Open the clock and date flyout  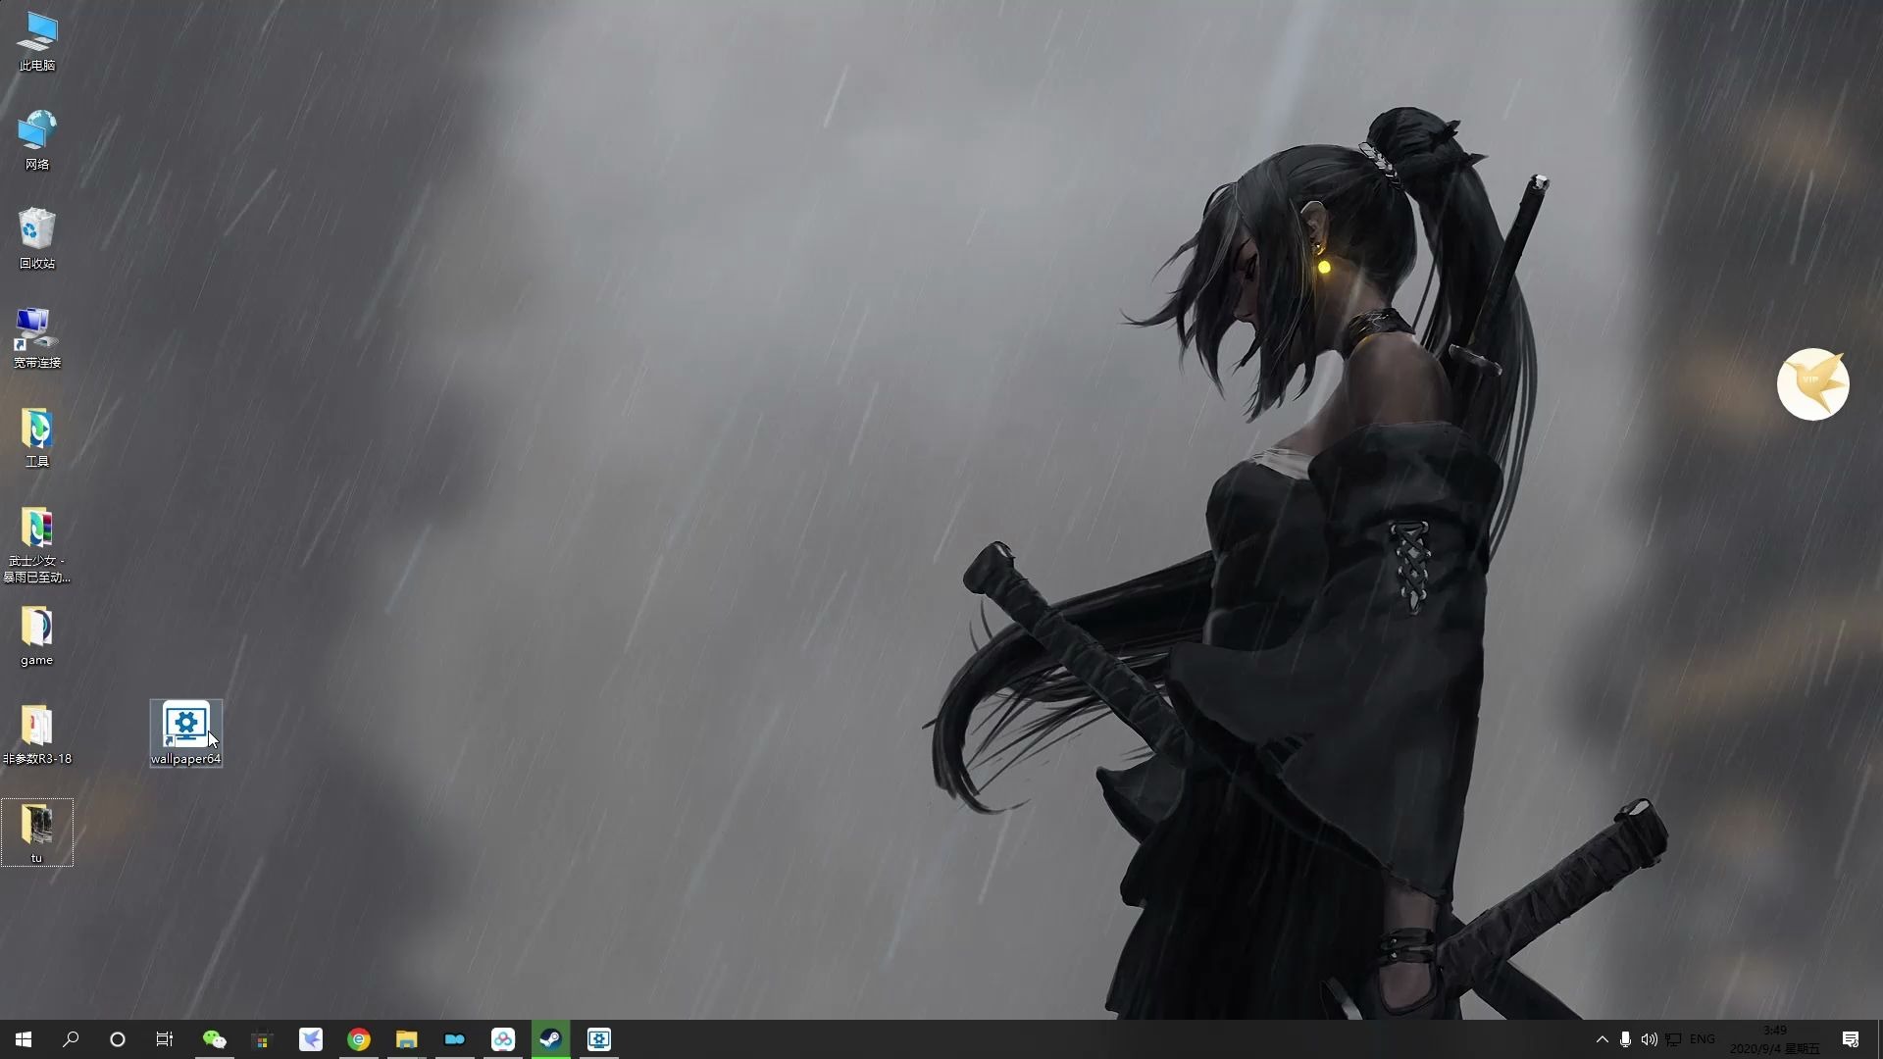click(x=1775, y=1039)
